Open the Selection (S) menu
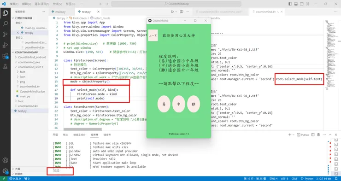The width and height of the screenshot is (341, 181). (42, 4)
